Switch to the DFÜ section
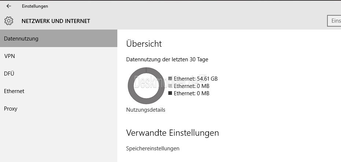Viewport: 341px width, 162px height. click(59, 74)
